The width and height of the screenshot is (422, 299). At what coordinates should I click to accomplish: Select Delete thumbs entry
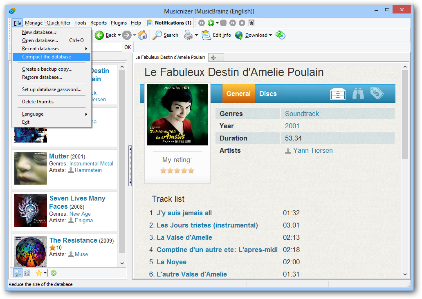(52, 102)
